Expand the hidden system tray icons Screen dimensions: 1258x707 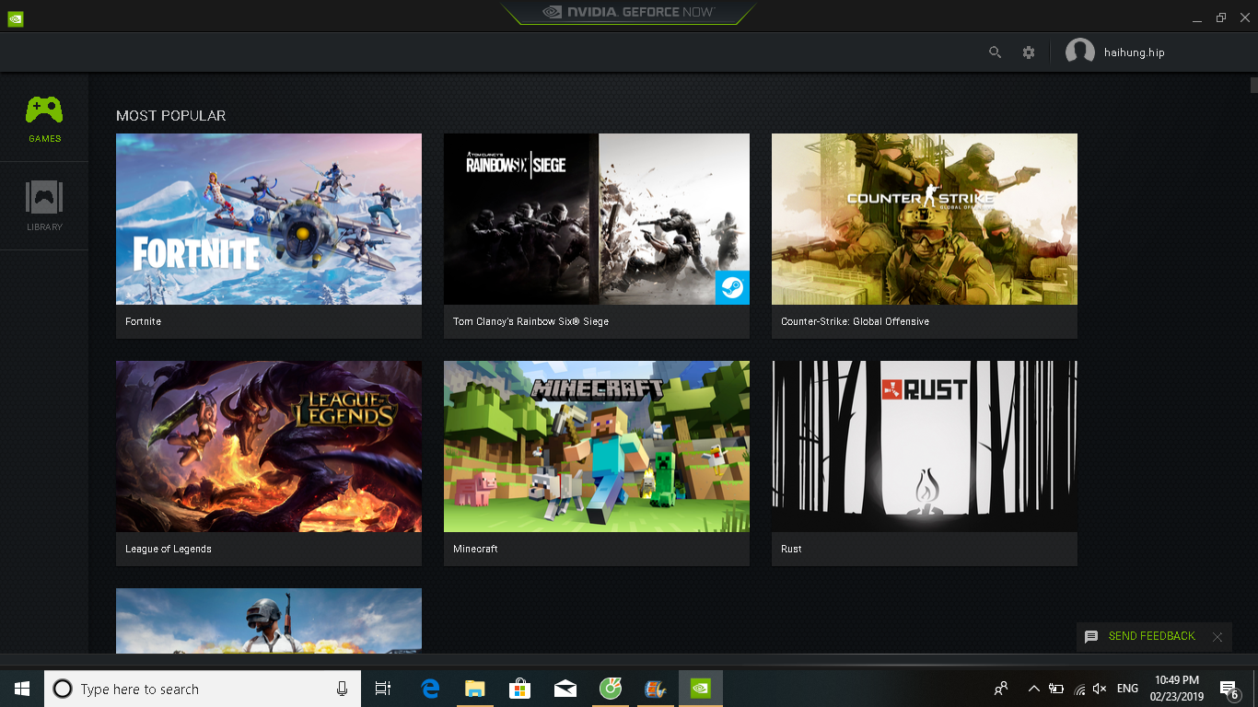(x=1033, y=689)
